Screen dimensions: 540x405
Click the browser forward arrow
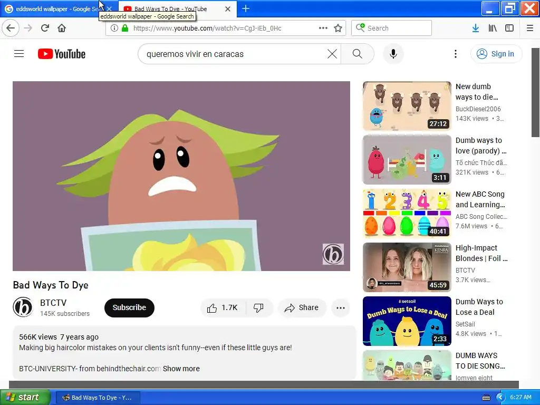(28, 28)
